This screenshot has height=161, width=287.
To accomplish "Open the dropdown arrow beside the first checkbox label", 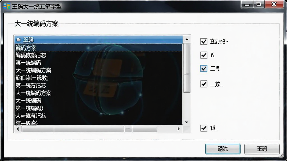I will pos(227,42).
